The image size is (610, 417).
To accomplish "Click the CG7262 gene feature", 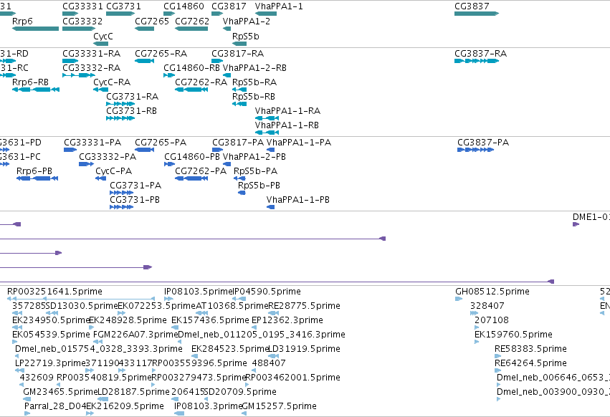I will click(x=191, y=29).
